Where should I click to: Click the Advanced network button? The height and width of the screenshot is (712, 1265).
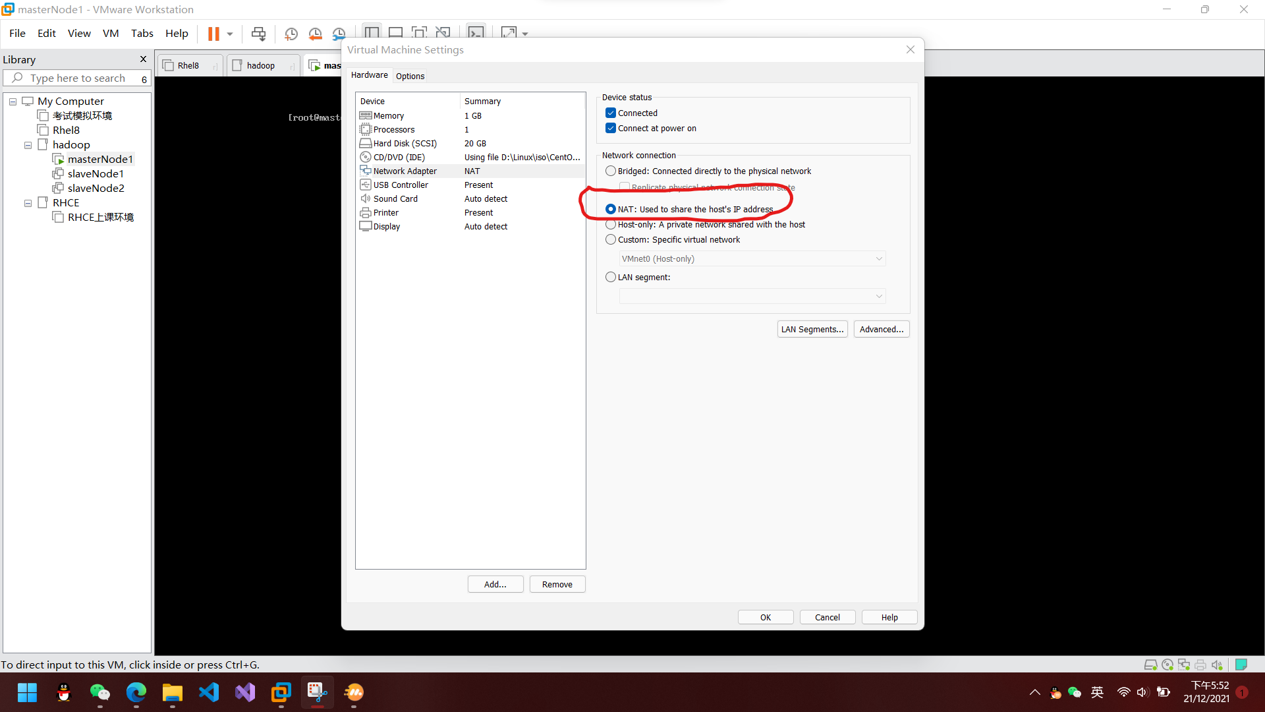coord(881,328)
